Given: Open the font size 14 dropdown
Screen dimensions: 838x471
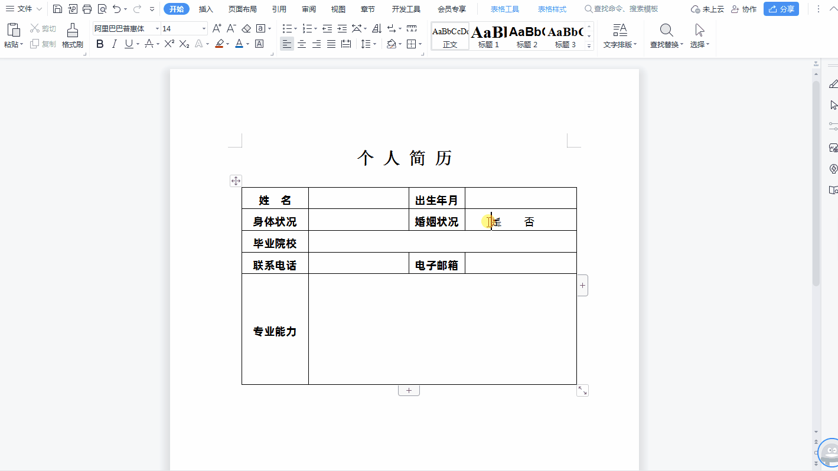Looking at the screenshot, I should (x=204, y=28).
